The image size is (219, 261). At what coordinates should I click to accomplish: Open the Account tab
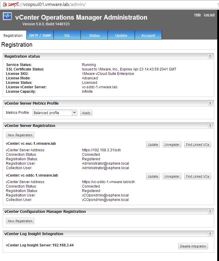click(x=148, y=35)
